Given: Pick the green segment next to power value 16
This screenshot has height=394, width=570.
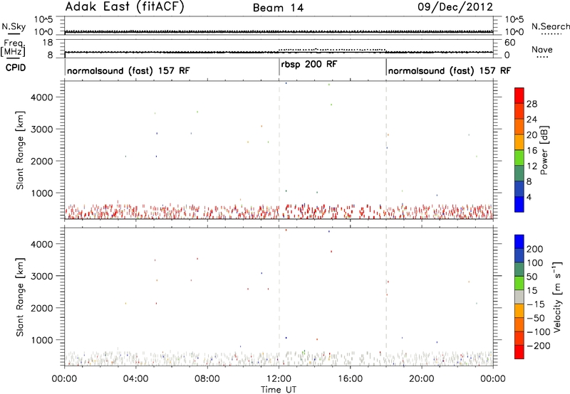Looking at the screenshot, I should pos(519,158).
